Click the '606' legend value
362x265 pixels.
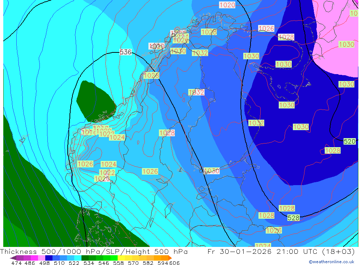click(x=174, y=263)
